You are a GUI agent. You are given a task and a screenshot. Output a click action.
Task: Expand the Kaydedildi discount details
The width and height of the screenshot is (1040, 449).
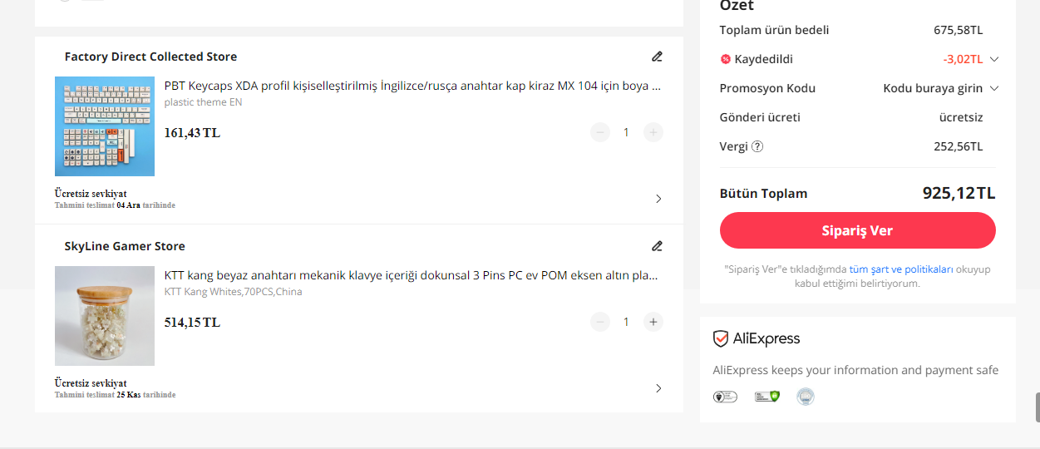coord(994,59)
